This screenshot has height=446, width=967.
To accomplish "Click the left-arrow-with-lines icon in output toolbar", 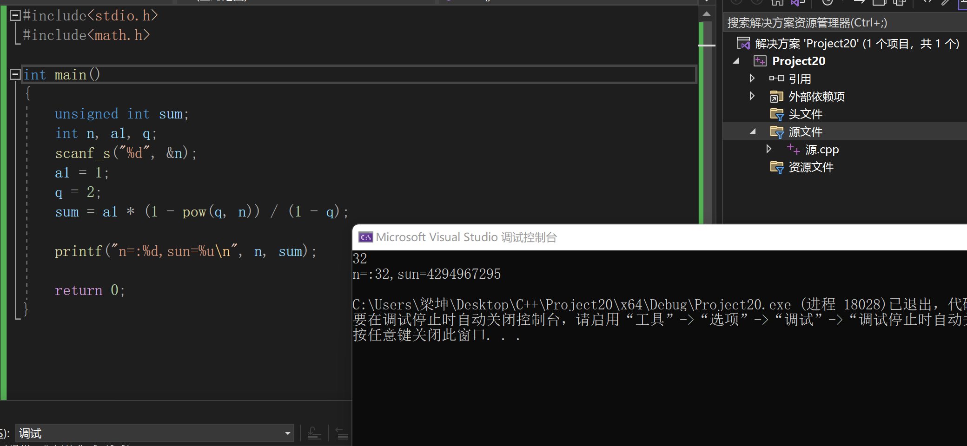I will click(x=342, y=433).
